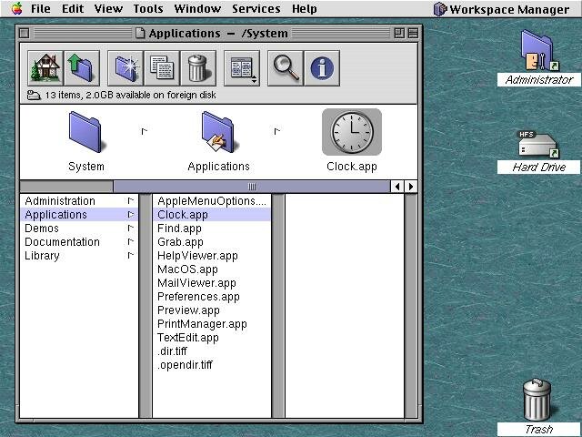Select the System folder icon in path view

tap(85, 132)
